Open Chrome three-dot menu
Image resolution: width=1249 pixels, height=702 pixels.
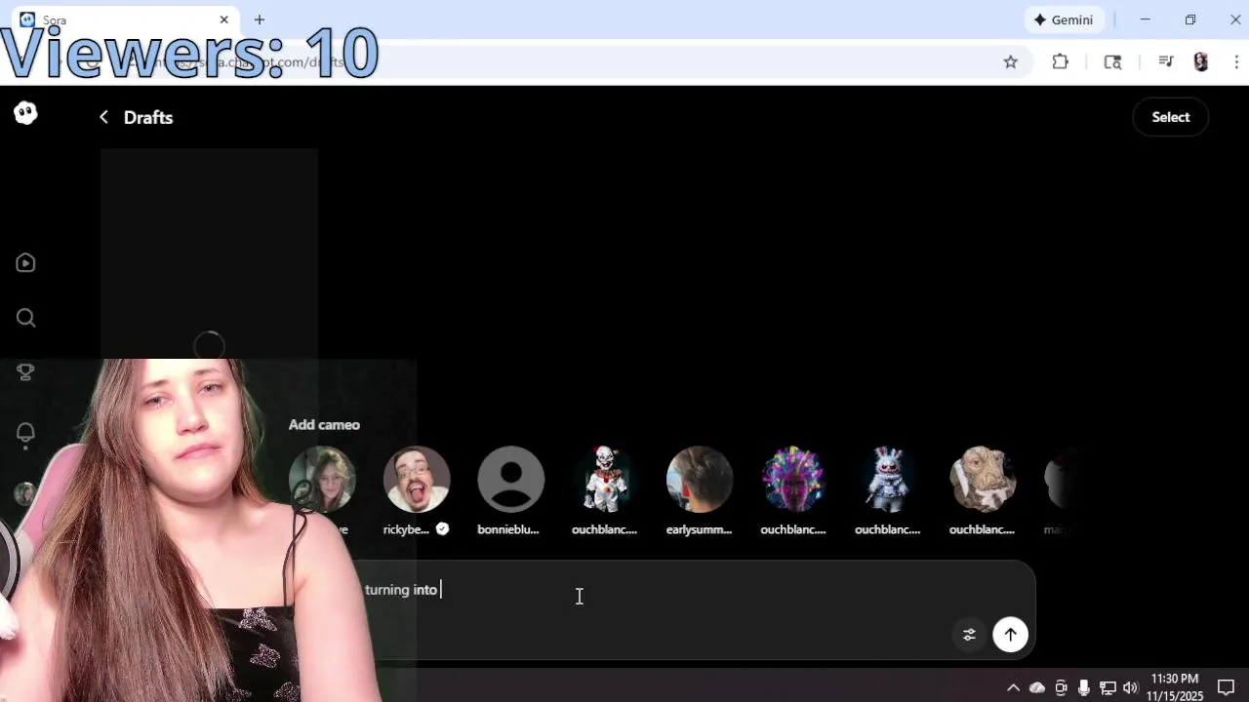click(x=1236, y=62)
